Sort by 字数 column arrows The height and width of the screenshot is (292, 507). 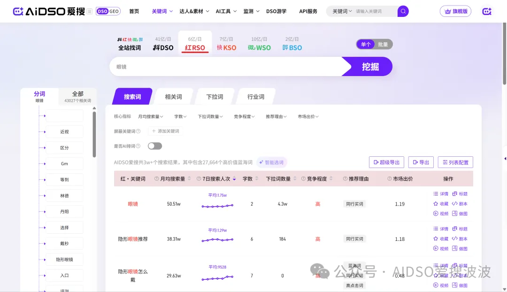257,178
